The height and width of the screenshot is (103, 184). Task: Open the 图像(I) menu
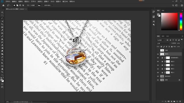click(x=20, y=1)
